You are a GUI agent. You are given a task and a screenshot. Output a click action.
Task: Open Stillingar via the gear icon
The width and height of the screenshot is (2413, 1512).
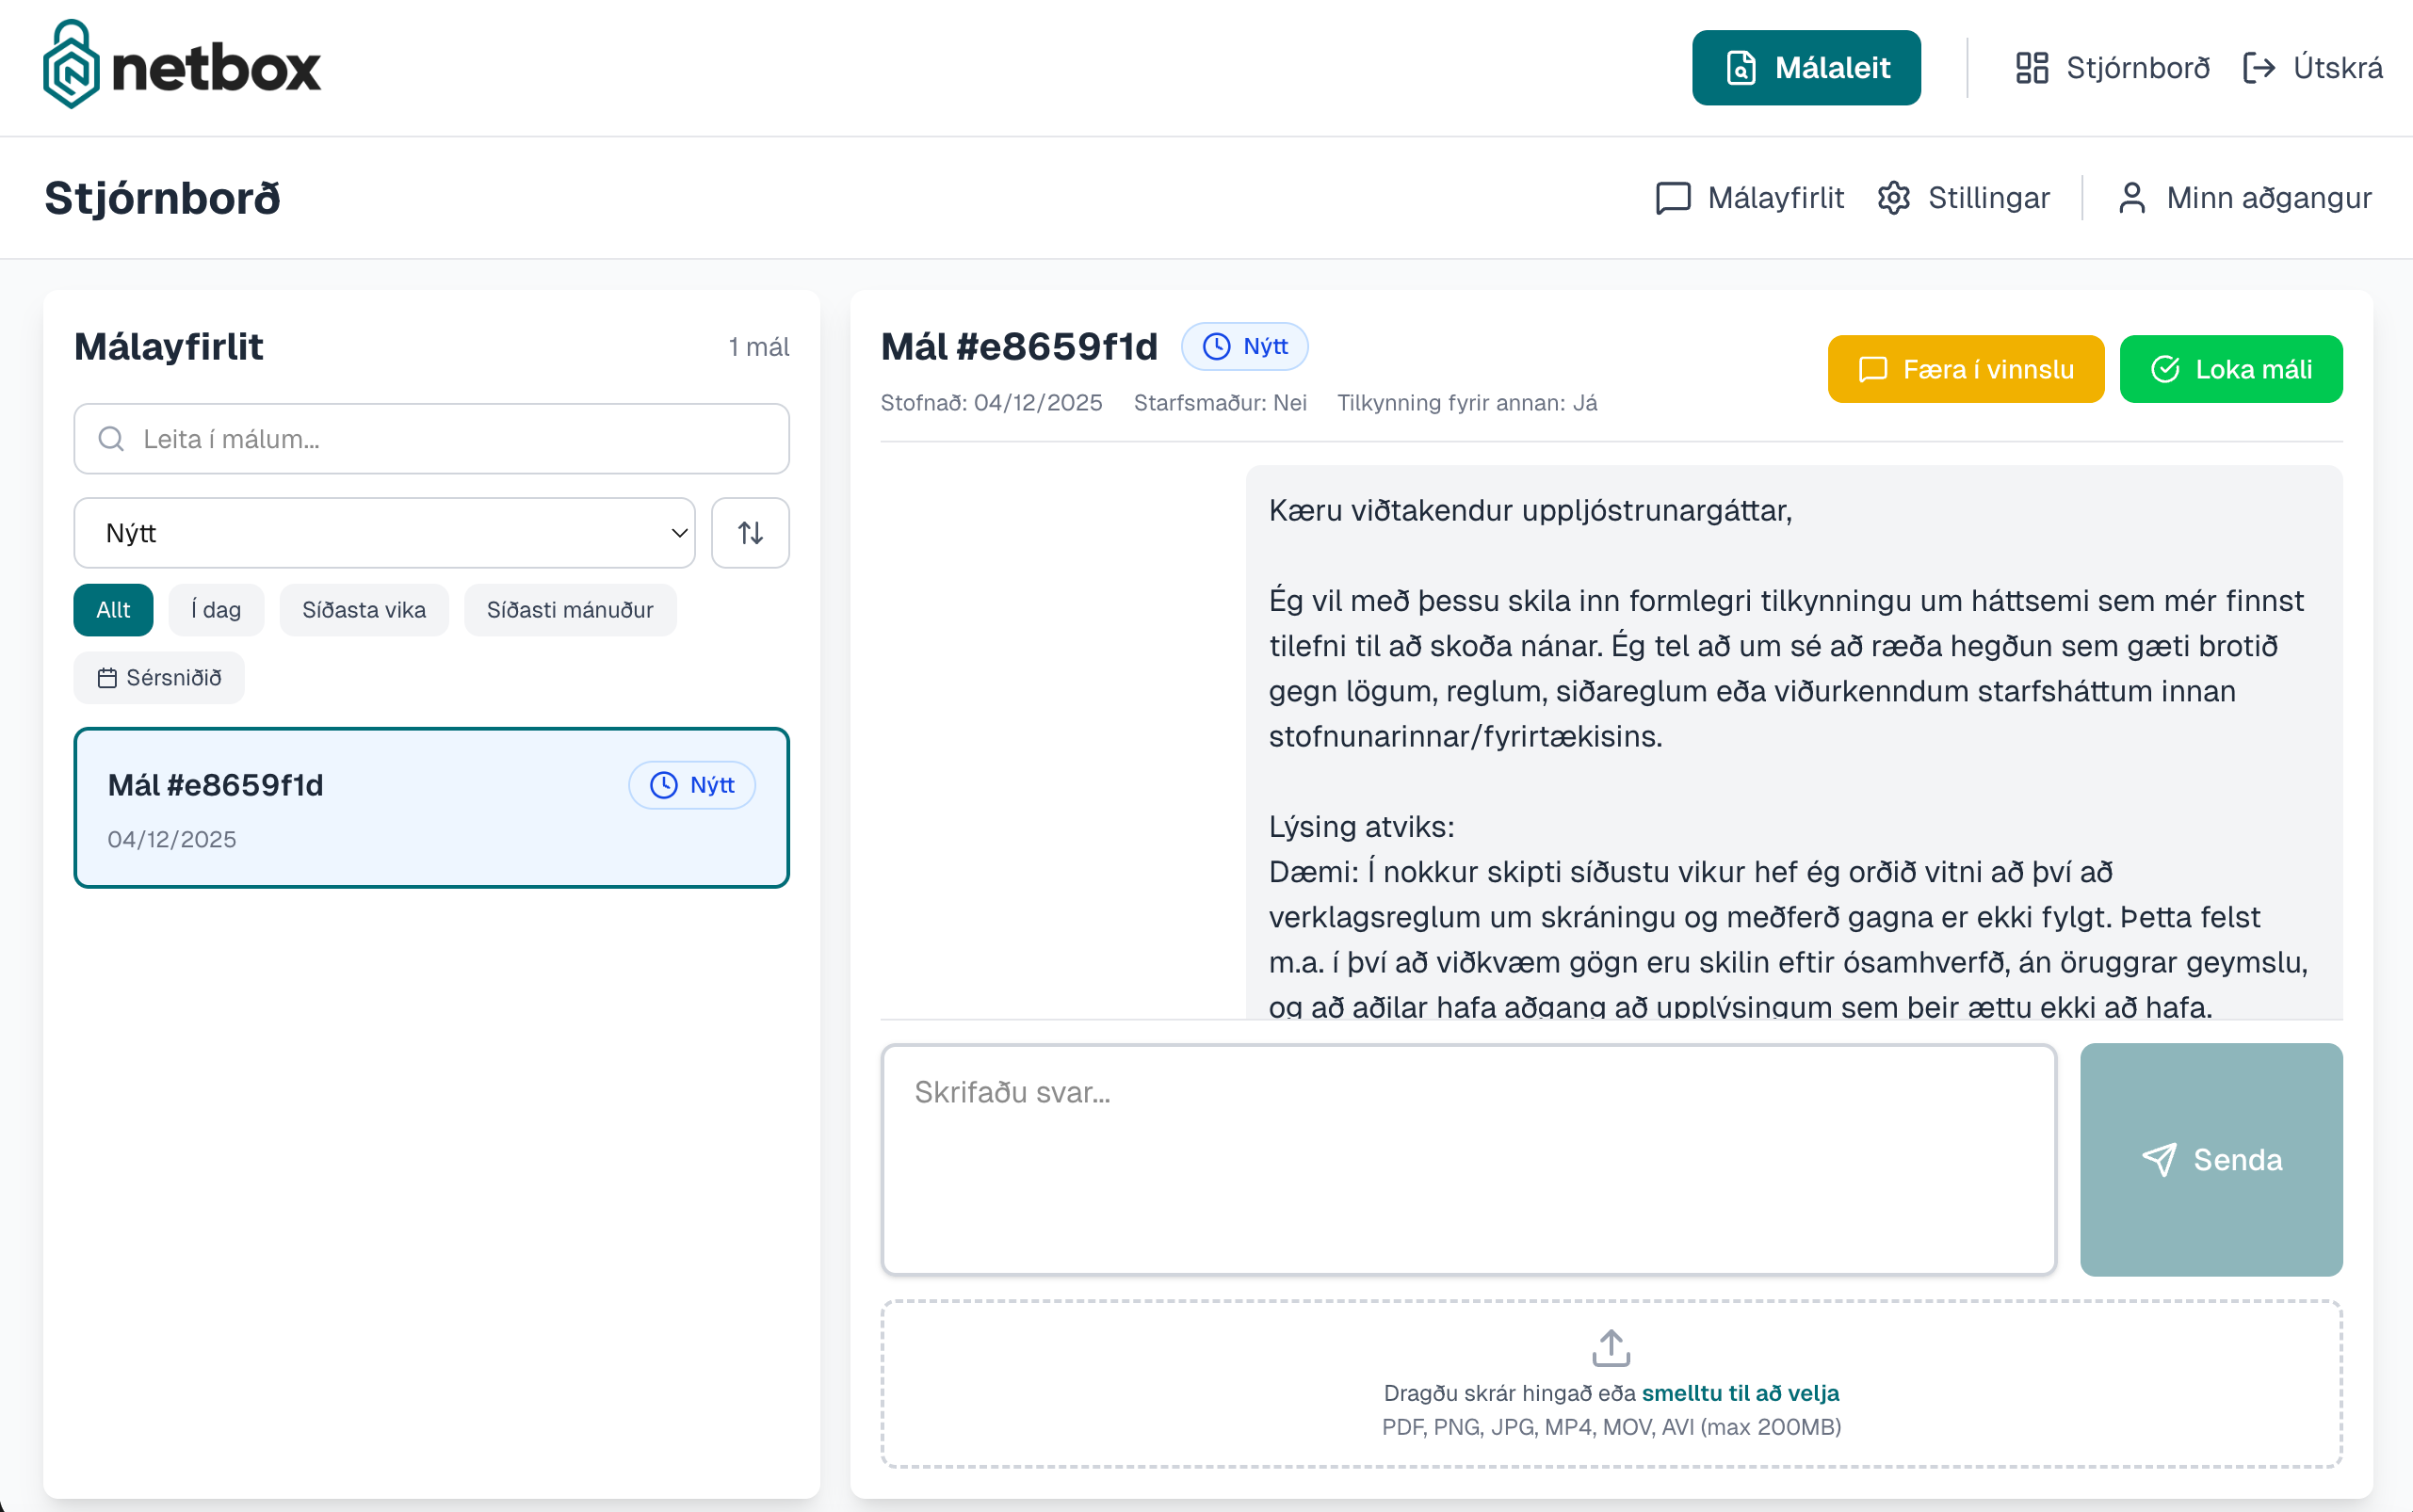[x=1894, y=198]
